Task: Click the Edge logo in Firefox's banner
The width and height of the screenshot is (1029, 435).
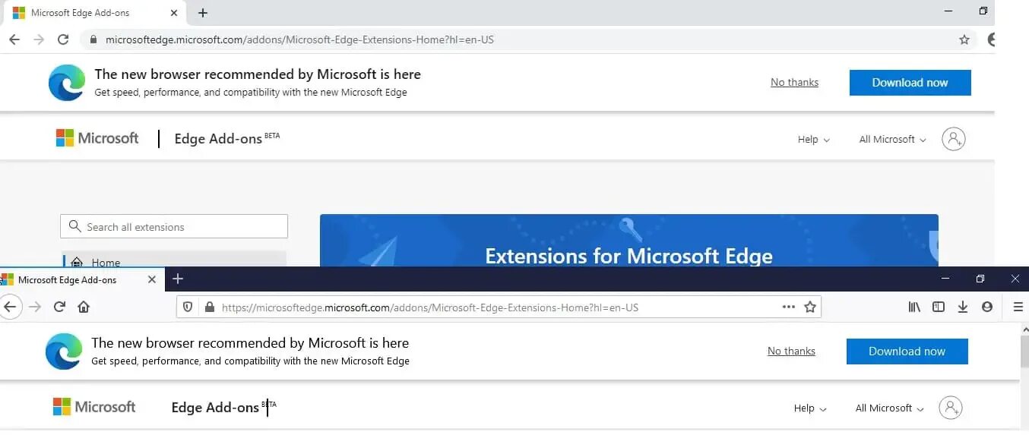Action: click(64, 351)
